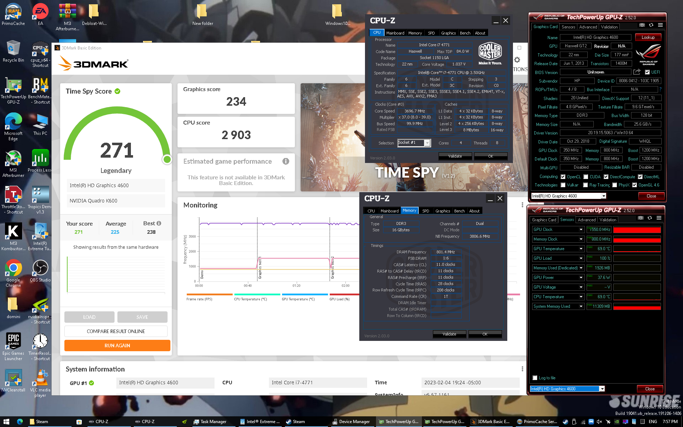Expand Memory Used (Dedicated) sensor dropdown

581,268
